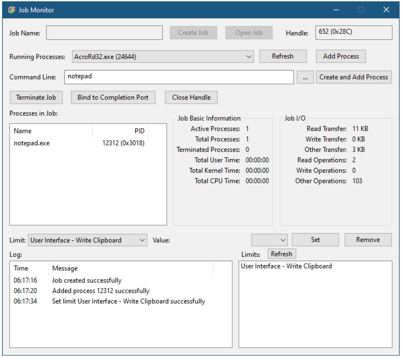Set the selected limit
Screen dimensions: 404x359
pos(315,240)
